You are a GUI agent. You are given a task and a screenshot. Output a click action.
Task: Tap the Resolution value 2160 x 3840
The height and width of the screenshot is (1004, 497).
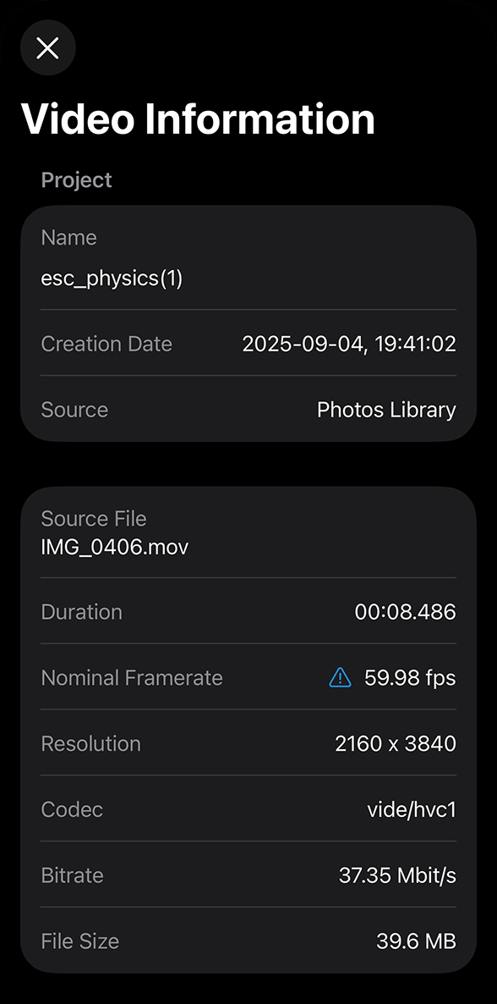(x=396, y=743)
